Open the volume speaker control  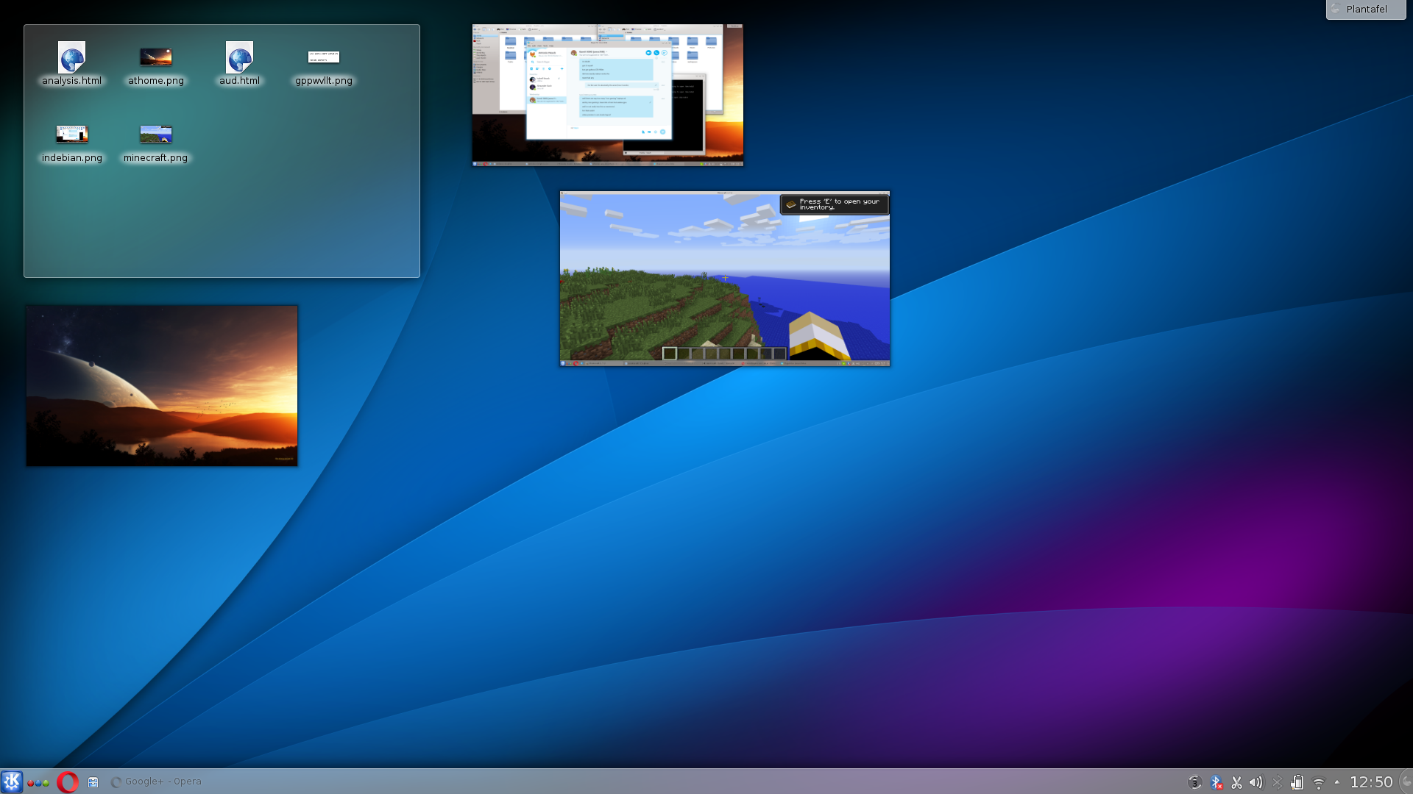[x=1256, y=782]
